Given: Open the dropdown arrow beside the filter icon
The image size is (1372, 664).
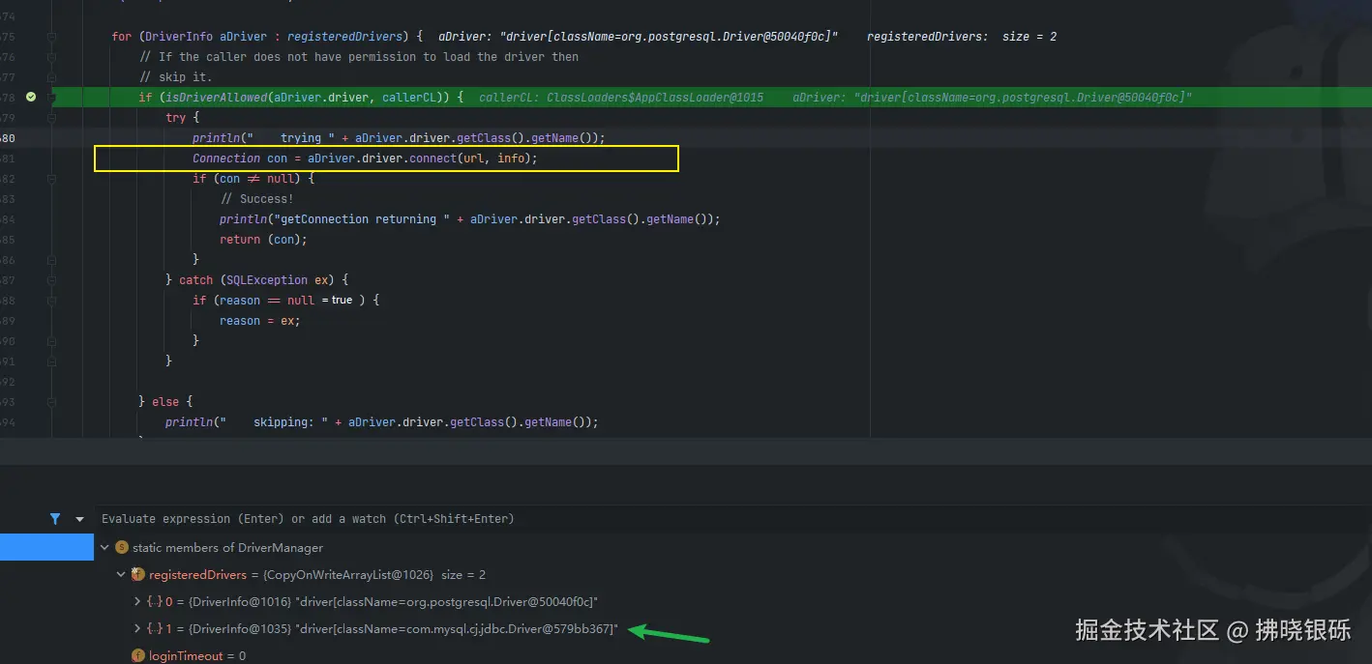Looking at the screenshot, I should pos(79,519).
